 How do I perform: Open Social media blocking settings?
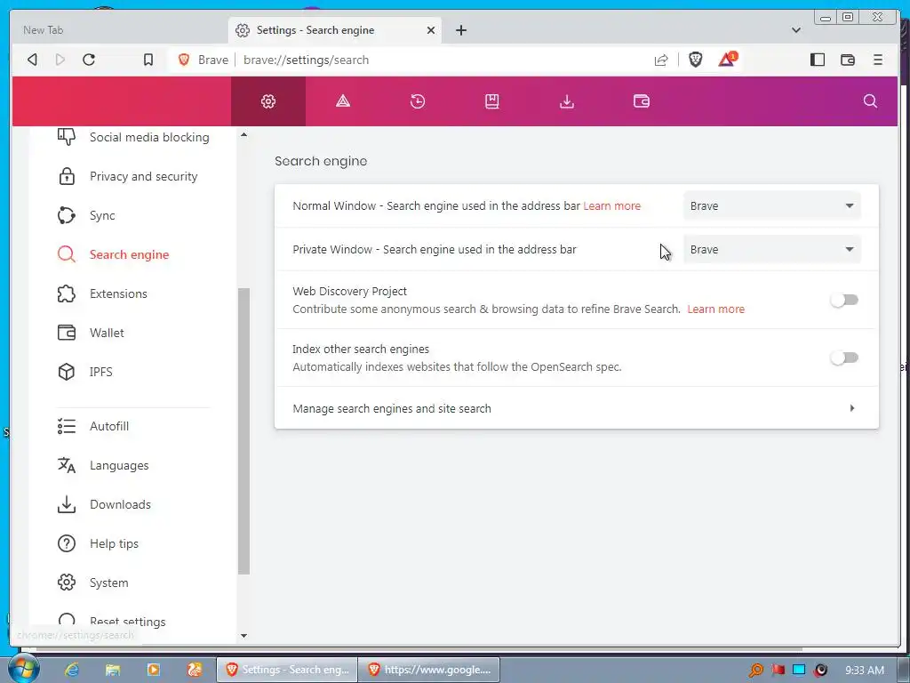pyautogui.click(x=133, y=138)
